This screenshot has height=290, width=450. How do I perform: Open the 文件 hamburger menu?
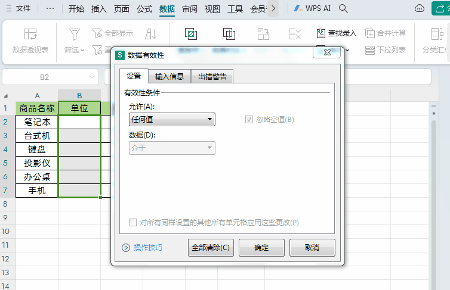[x=19, y=8]
